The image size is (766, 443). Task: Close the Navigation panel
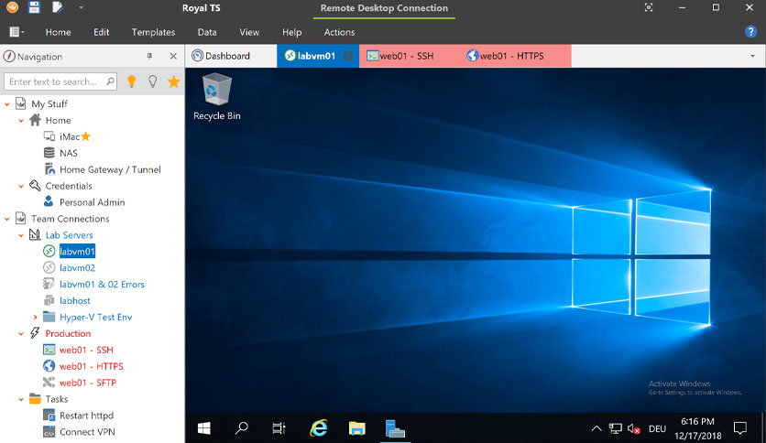point(173,56)
